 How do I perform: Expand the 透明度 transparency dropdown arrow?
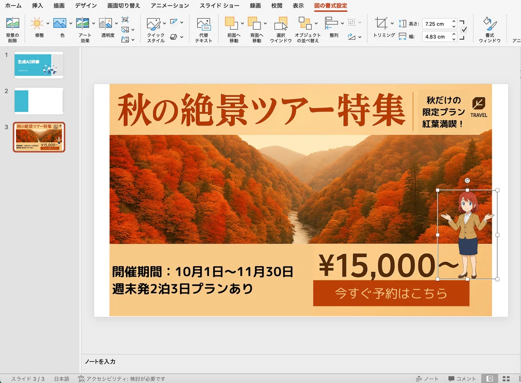tap(116, 23)
